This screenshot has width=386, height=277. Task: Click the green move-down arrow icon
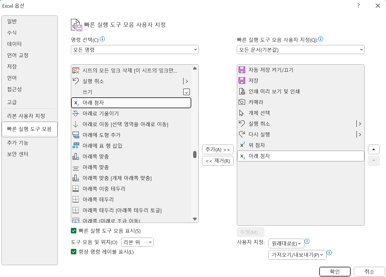76,124
